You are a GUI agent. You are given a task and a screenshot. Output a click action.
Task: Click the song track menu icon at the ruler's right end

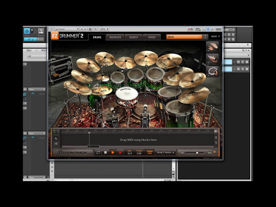(x=216, y=131)
